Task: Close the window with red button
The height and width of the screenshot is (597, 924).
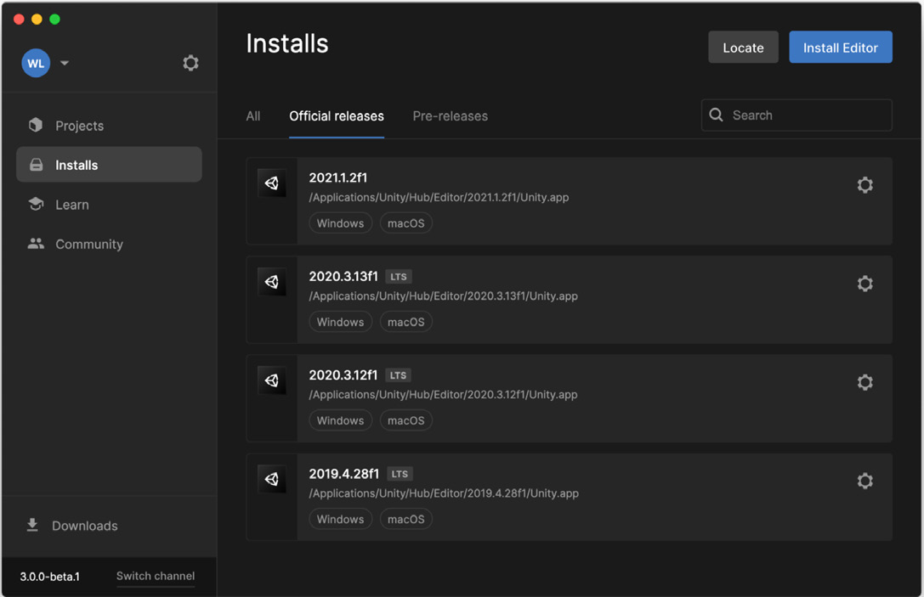Action: (x=19, y=20)
